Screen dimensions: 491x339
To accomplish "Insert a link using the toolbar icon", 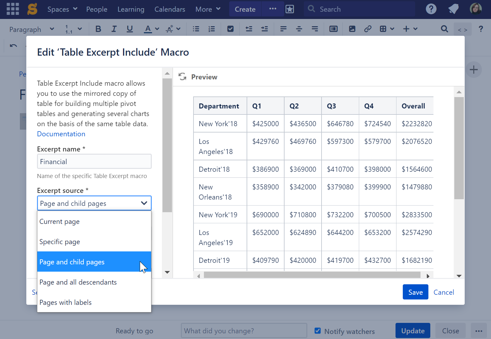I will point(368,29).
